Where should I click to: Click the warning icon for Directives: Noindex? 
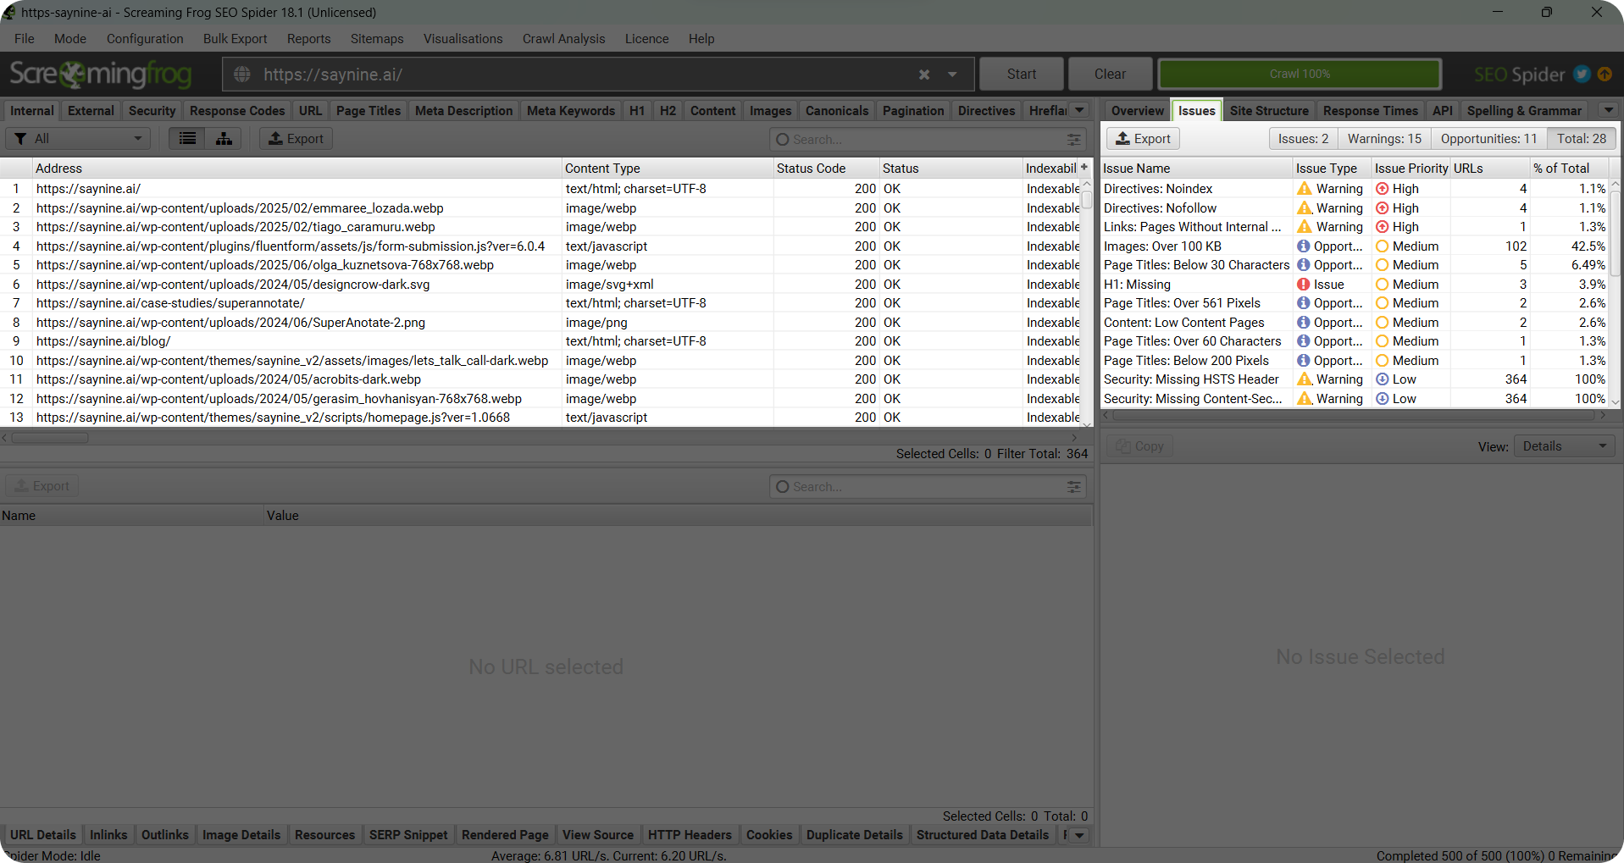click(x=1305, y=189)
